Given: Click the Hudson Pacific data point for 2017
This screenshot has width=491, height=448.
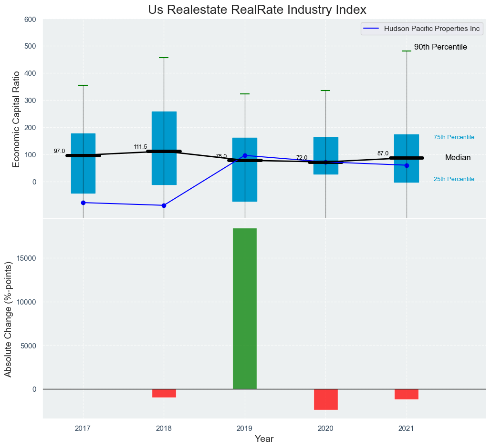Looking at the screenshot, I should (x=83, y=203).
